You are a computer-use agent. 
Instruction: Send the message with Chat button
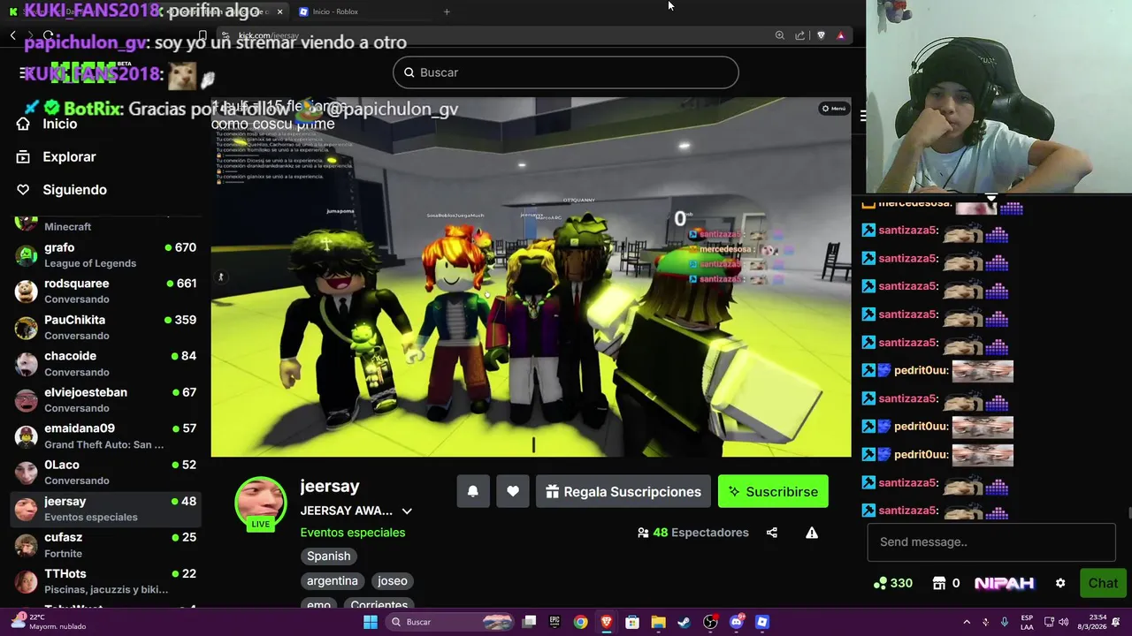pyautogui.click(x=1103, y=583)
